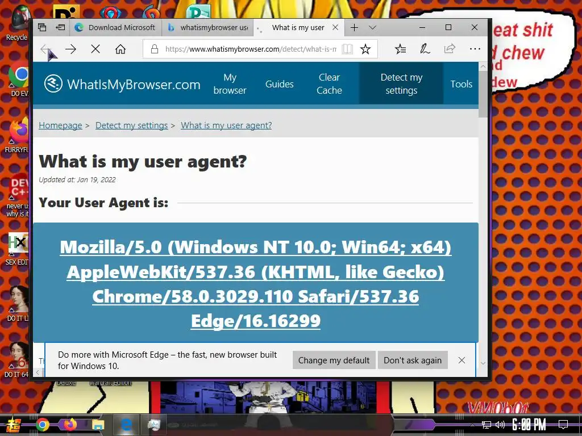Viewport: 582px width, 436px height.
Task: Open the tab preview panel icon in Edge
Action: (42, 27)
